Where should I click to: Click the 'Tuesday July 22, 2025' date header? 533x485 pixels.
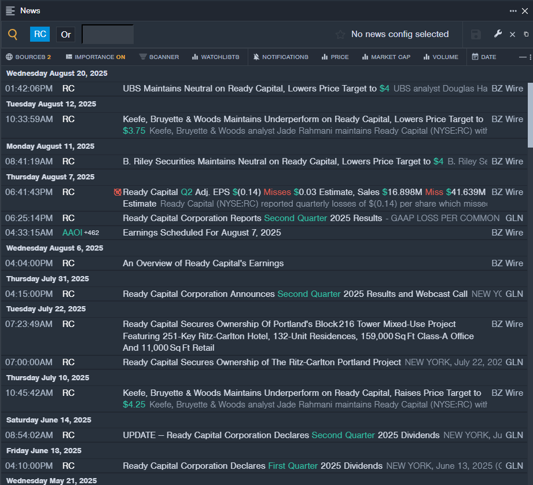[x=46, y=309]
